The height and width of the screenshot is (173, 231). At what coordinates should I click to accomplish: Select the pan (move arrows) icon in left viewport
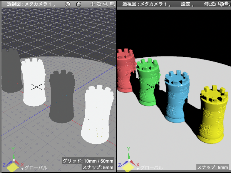point(92,4)
